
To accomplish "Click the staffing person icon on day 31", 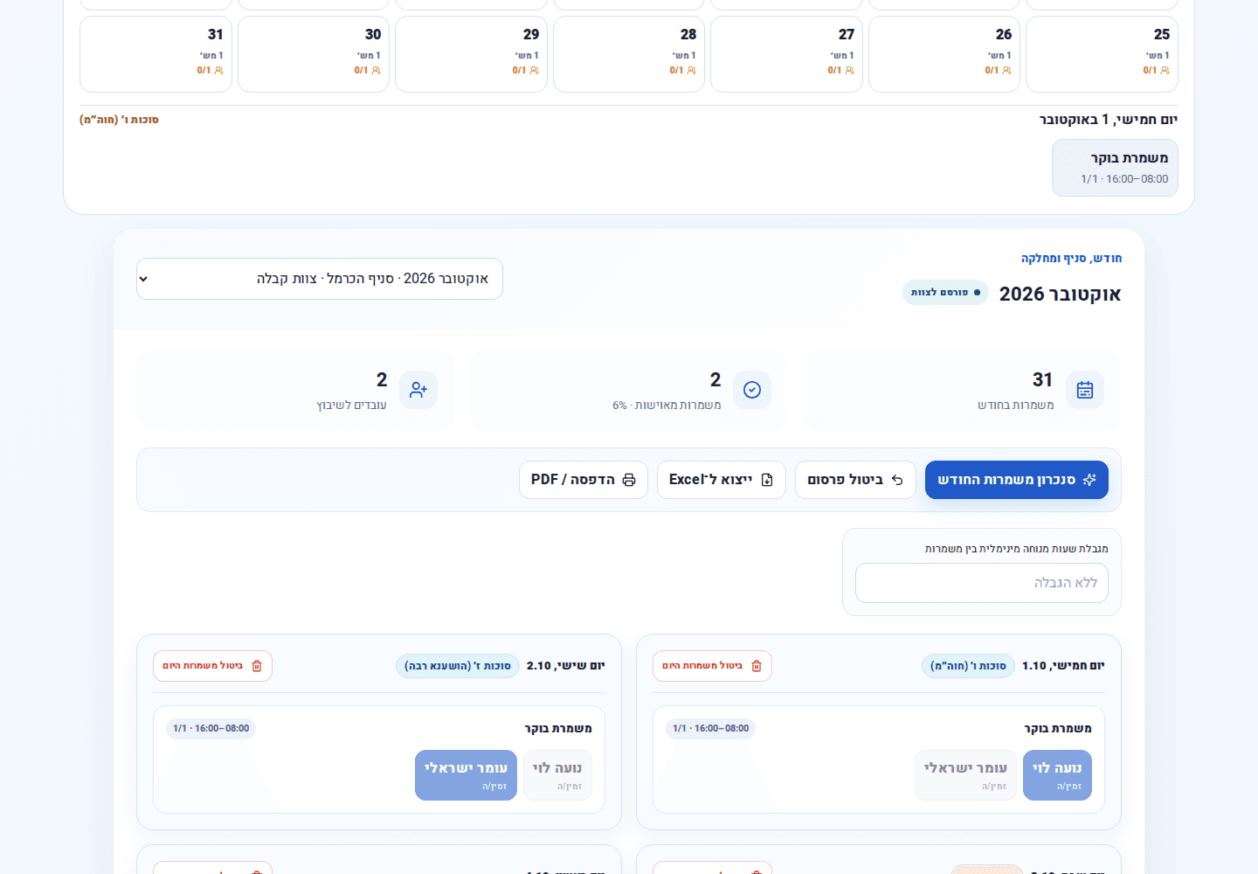I will 218,70.
